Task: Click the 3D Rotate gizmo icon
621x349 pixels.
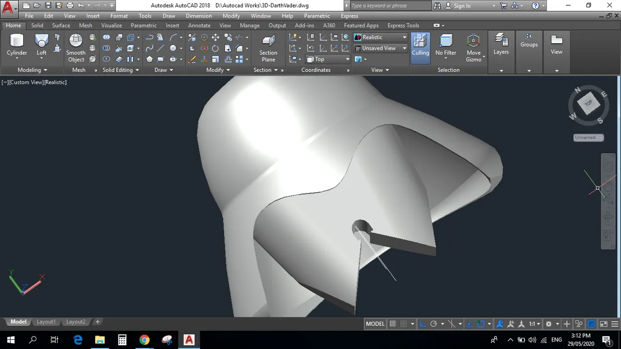Action: 204,48
